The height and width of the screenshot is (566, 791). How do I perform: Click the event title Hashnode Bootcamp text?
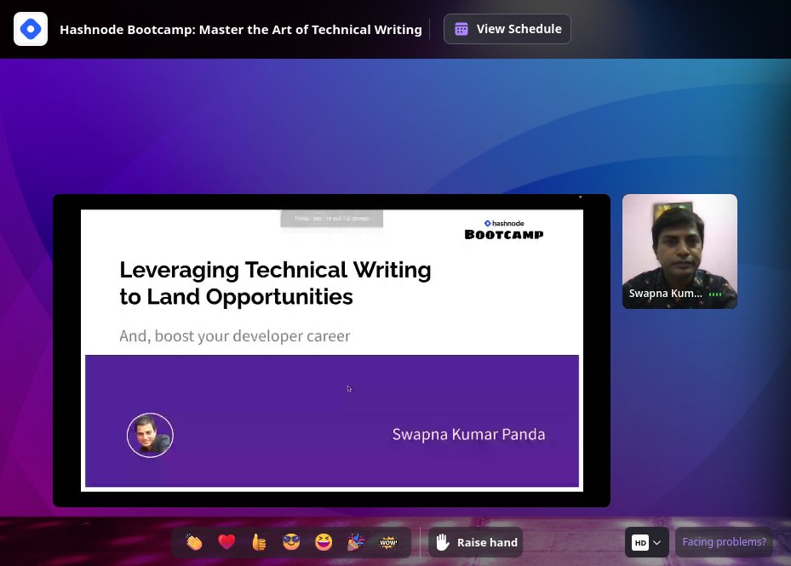coord(241,30)
